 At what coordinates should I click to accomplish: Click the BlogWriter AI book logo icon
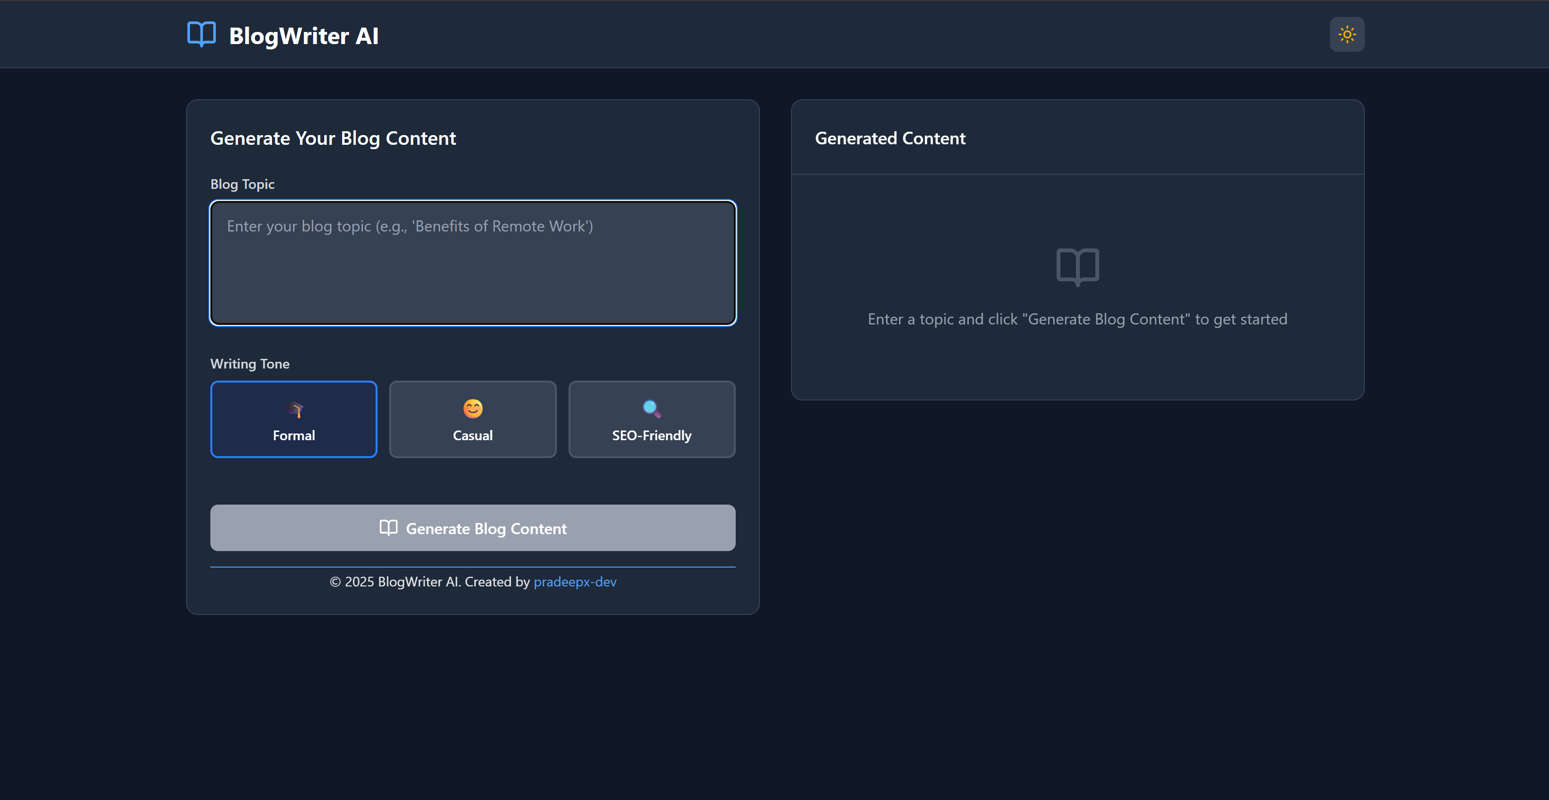click(201, 34)
